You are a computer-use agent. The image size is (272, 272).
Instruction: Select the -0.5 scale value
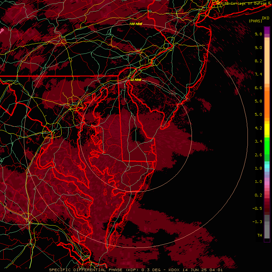pyautogui.click(x=257, y=209)
